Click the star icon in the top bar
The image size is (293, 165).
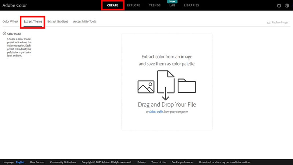[279, 5]
